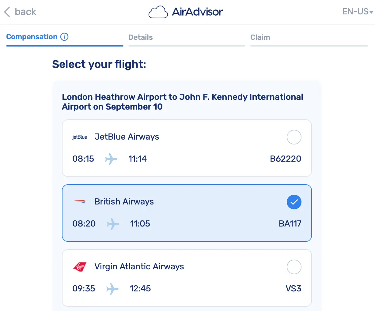Click the airplane icon on flight BA117

pos(113,224)
